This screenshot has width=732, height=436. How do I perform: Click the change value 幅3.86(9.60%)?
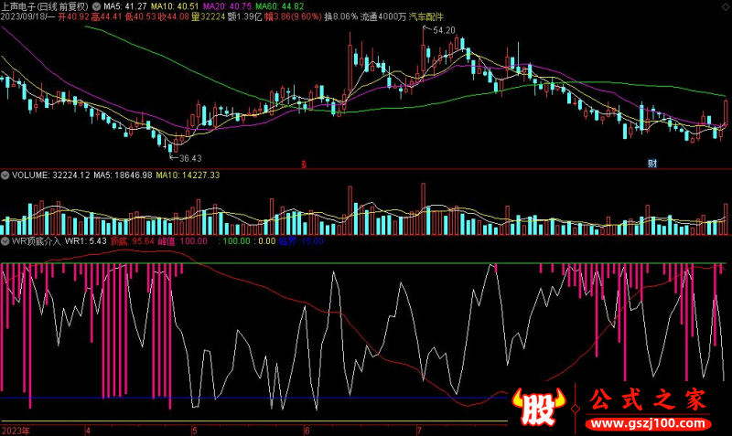pyautogui.click(x=293, y=16)
